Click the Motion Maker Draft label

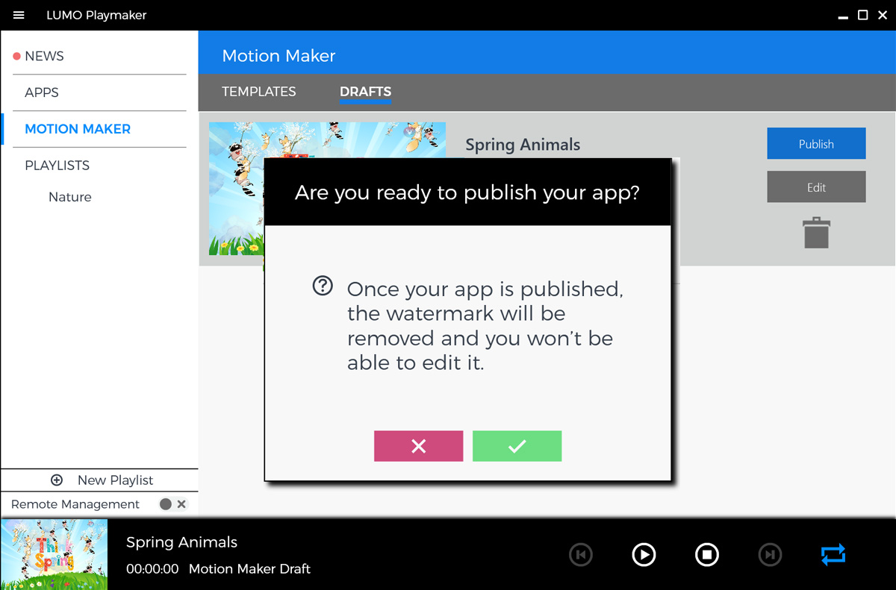(x=249, y=569)
